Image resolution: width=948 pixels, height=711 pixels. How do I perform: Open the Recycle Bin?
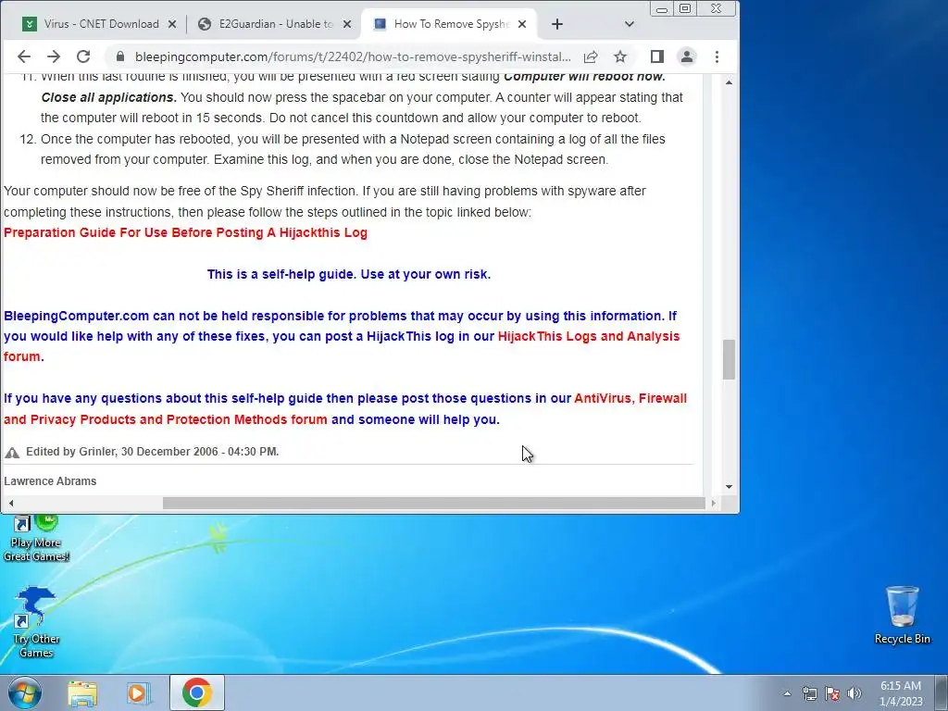click(x=902, y=616)
